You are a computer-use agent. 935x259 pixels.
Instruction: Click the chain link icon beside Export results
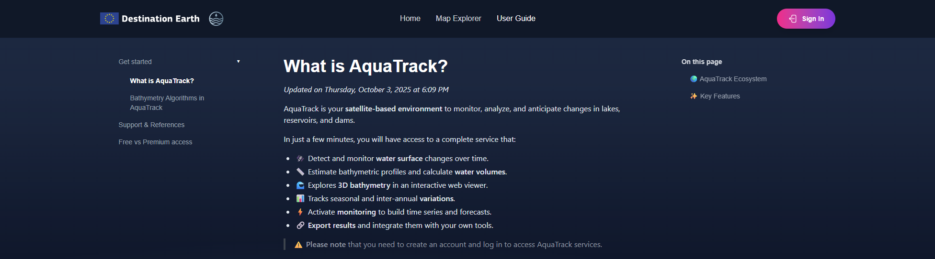[300, 226]
